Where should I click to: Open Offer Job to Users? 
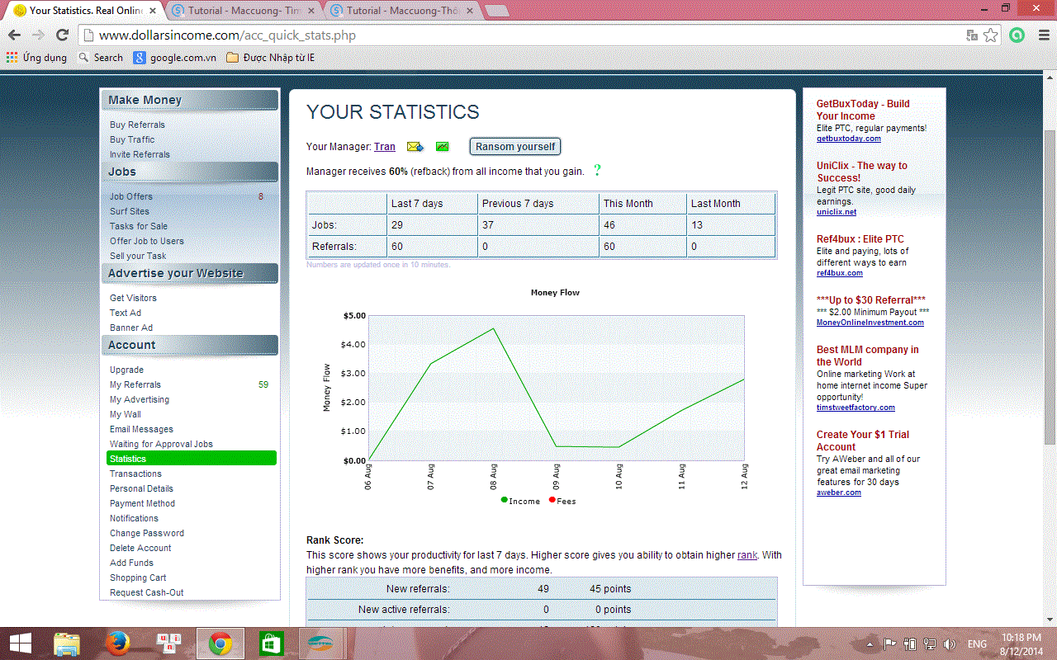147,242
